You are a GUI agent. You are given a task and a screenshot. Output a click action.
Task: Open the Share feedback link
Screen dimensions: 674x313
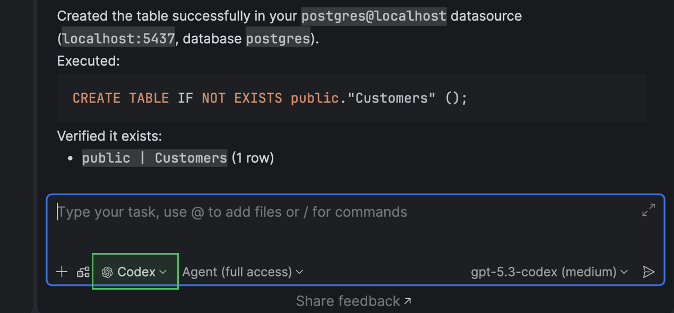coord(348,301)
